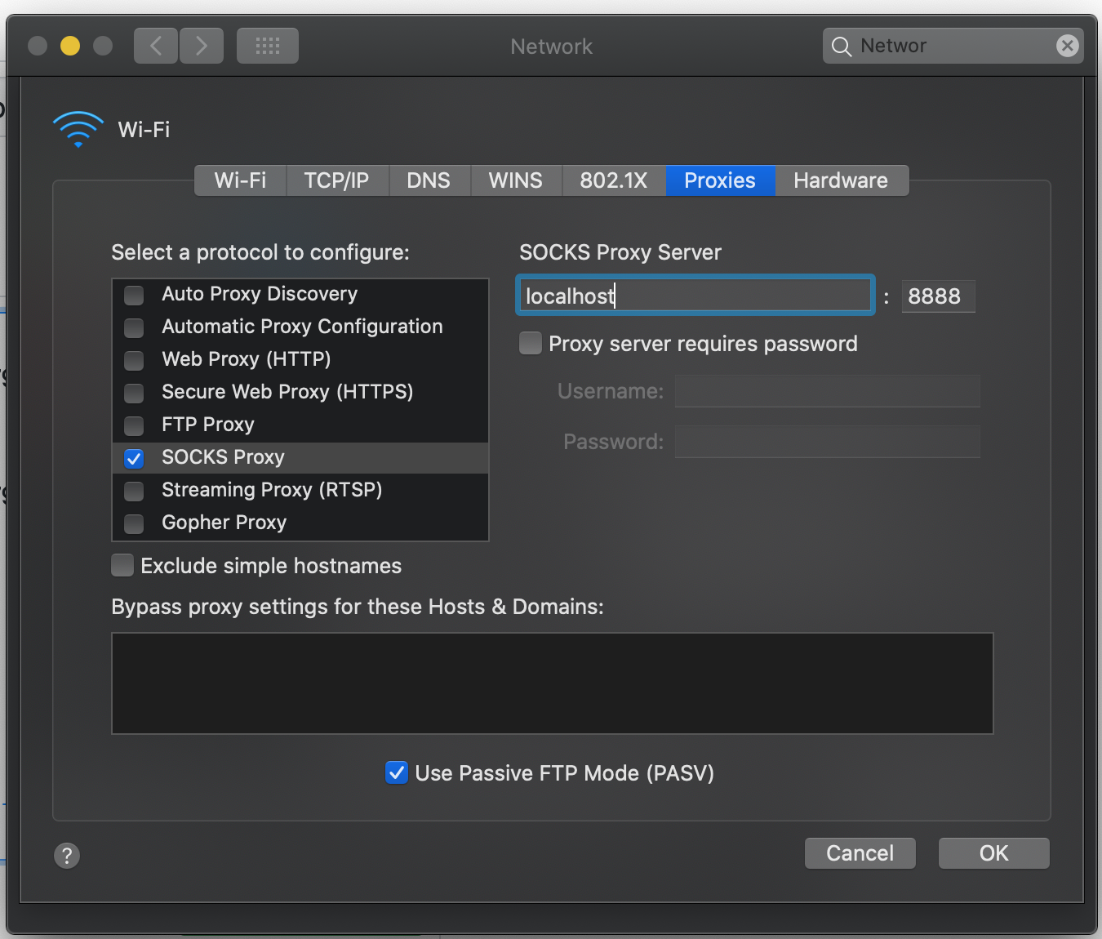
Task: Select the Gopher Proxy row
Action: pyautogui.click(x=300, y=523)
